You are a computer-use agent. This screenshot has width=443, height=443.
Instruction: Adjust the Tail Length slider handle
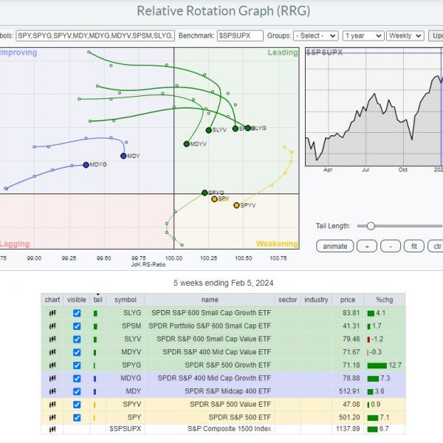tap(371, 226)
